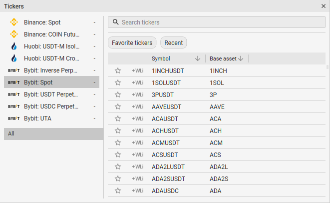Show Recent tickers
Image resolution: width=330 pixels, height=203 pixels.
click(173, 43)
